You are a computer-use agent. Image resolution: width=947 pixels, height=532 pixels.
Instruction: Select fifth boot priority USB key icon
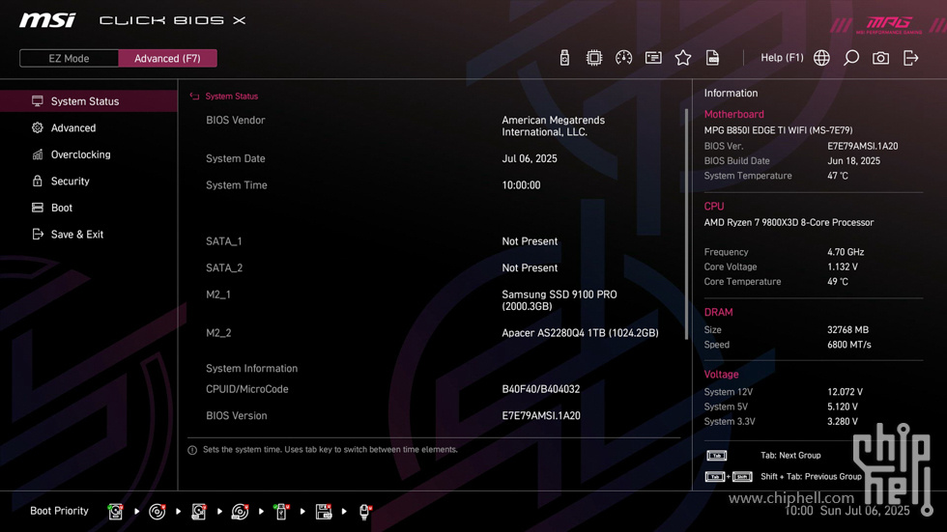click(x=281, y=512)
